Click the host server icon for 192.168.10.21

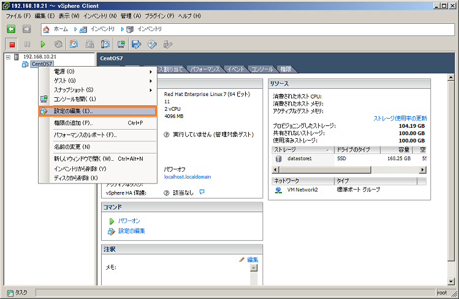tap(17, 57)
